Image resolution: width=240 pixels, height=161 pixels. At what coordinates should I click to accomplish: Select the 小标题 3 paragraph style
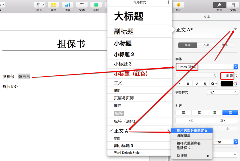140,64
